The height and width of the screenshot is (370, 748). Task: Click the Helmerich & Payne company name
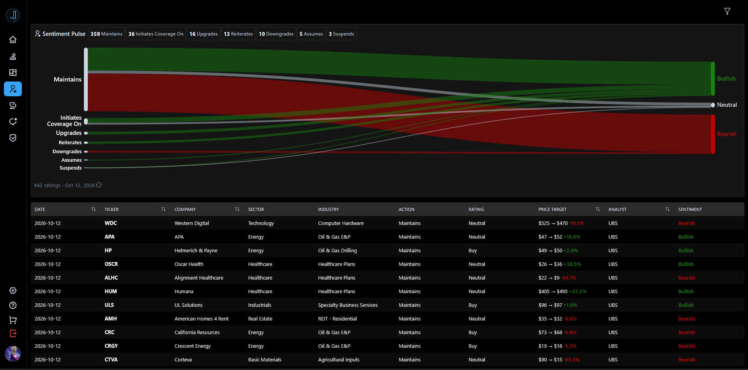coord(196,250)
